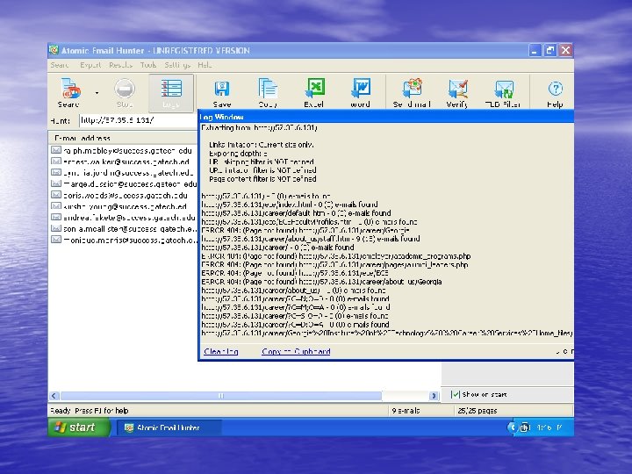Click the Atomic Email Hunter title bar icon

(54, 50)
